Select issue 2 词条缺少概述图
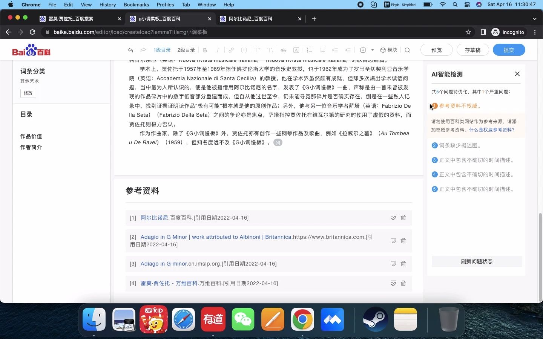Viewport: 543px width, 339px height. [x=460, y=145]
